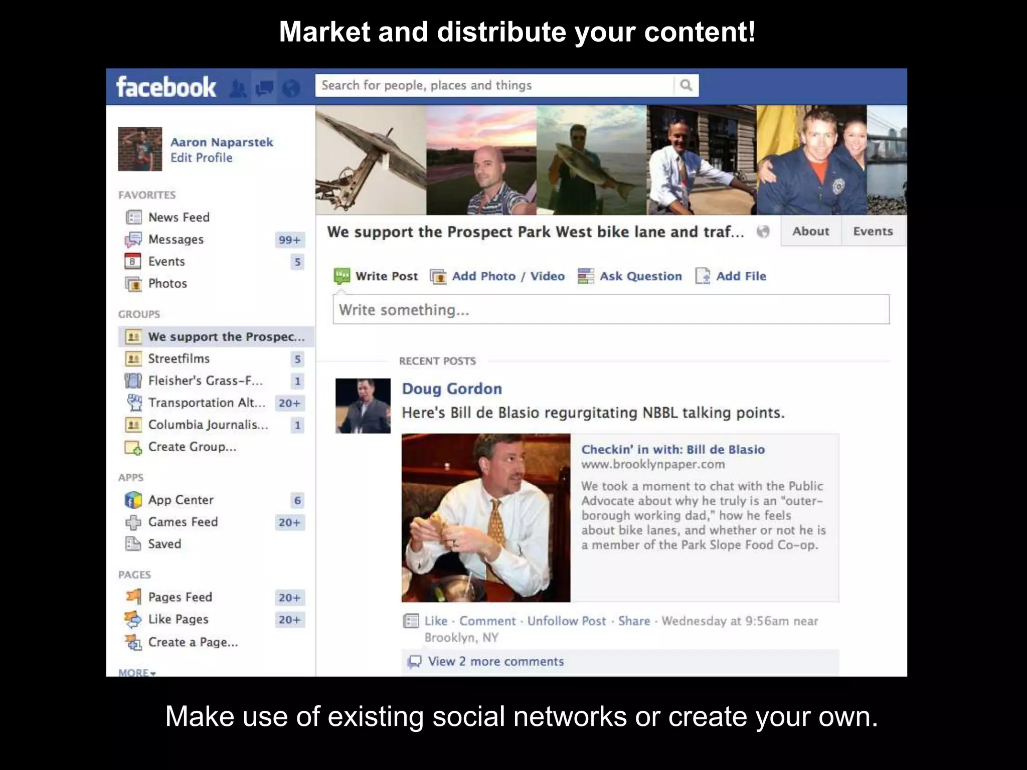This screenshot has width=1027, height=770.
Task: Open the Events tab of the group
Action: 873,231
